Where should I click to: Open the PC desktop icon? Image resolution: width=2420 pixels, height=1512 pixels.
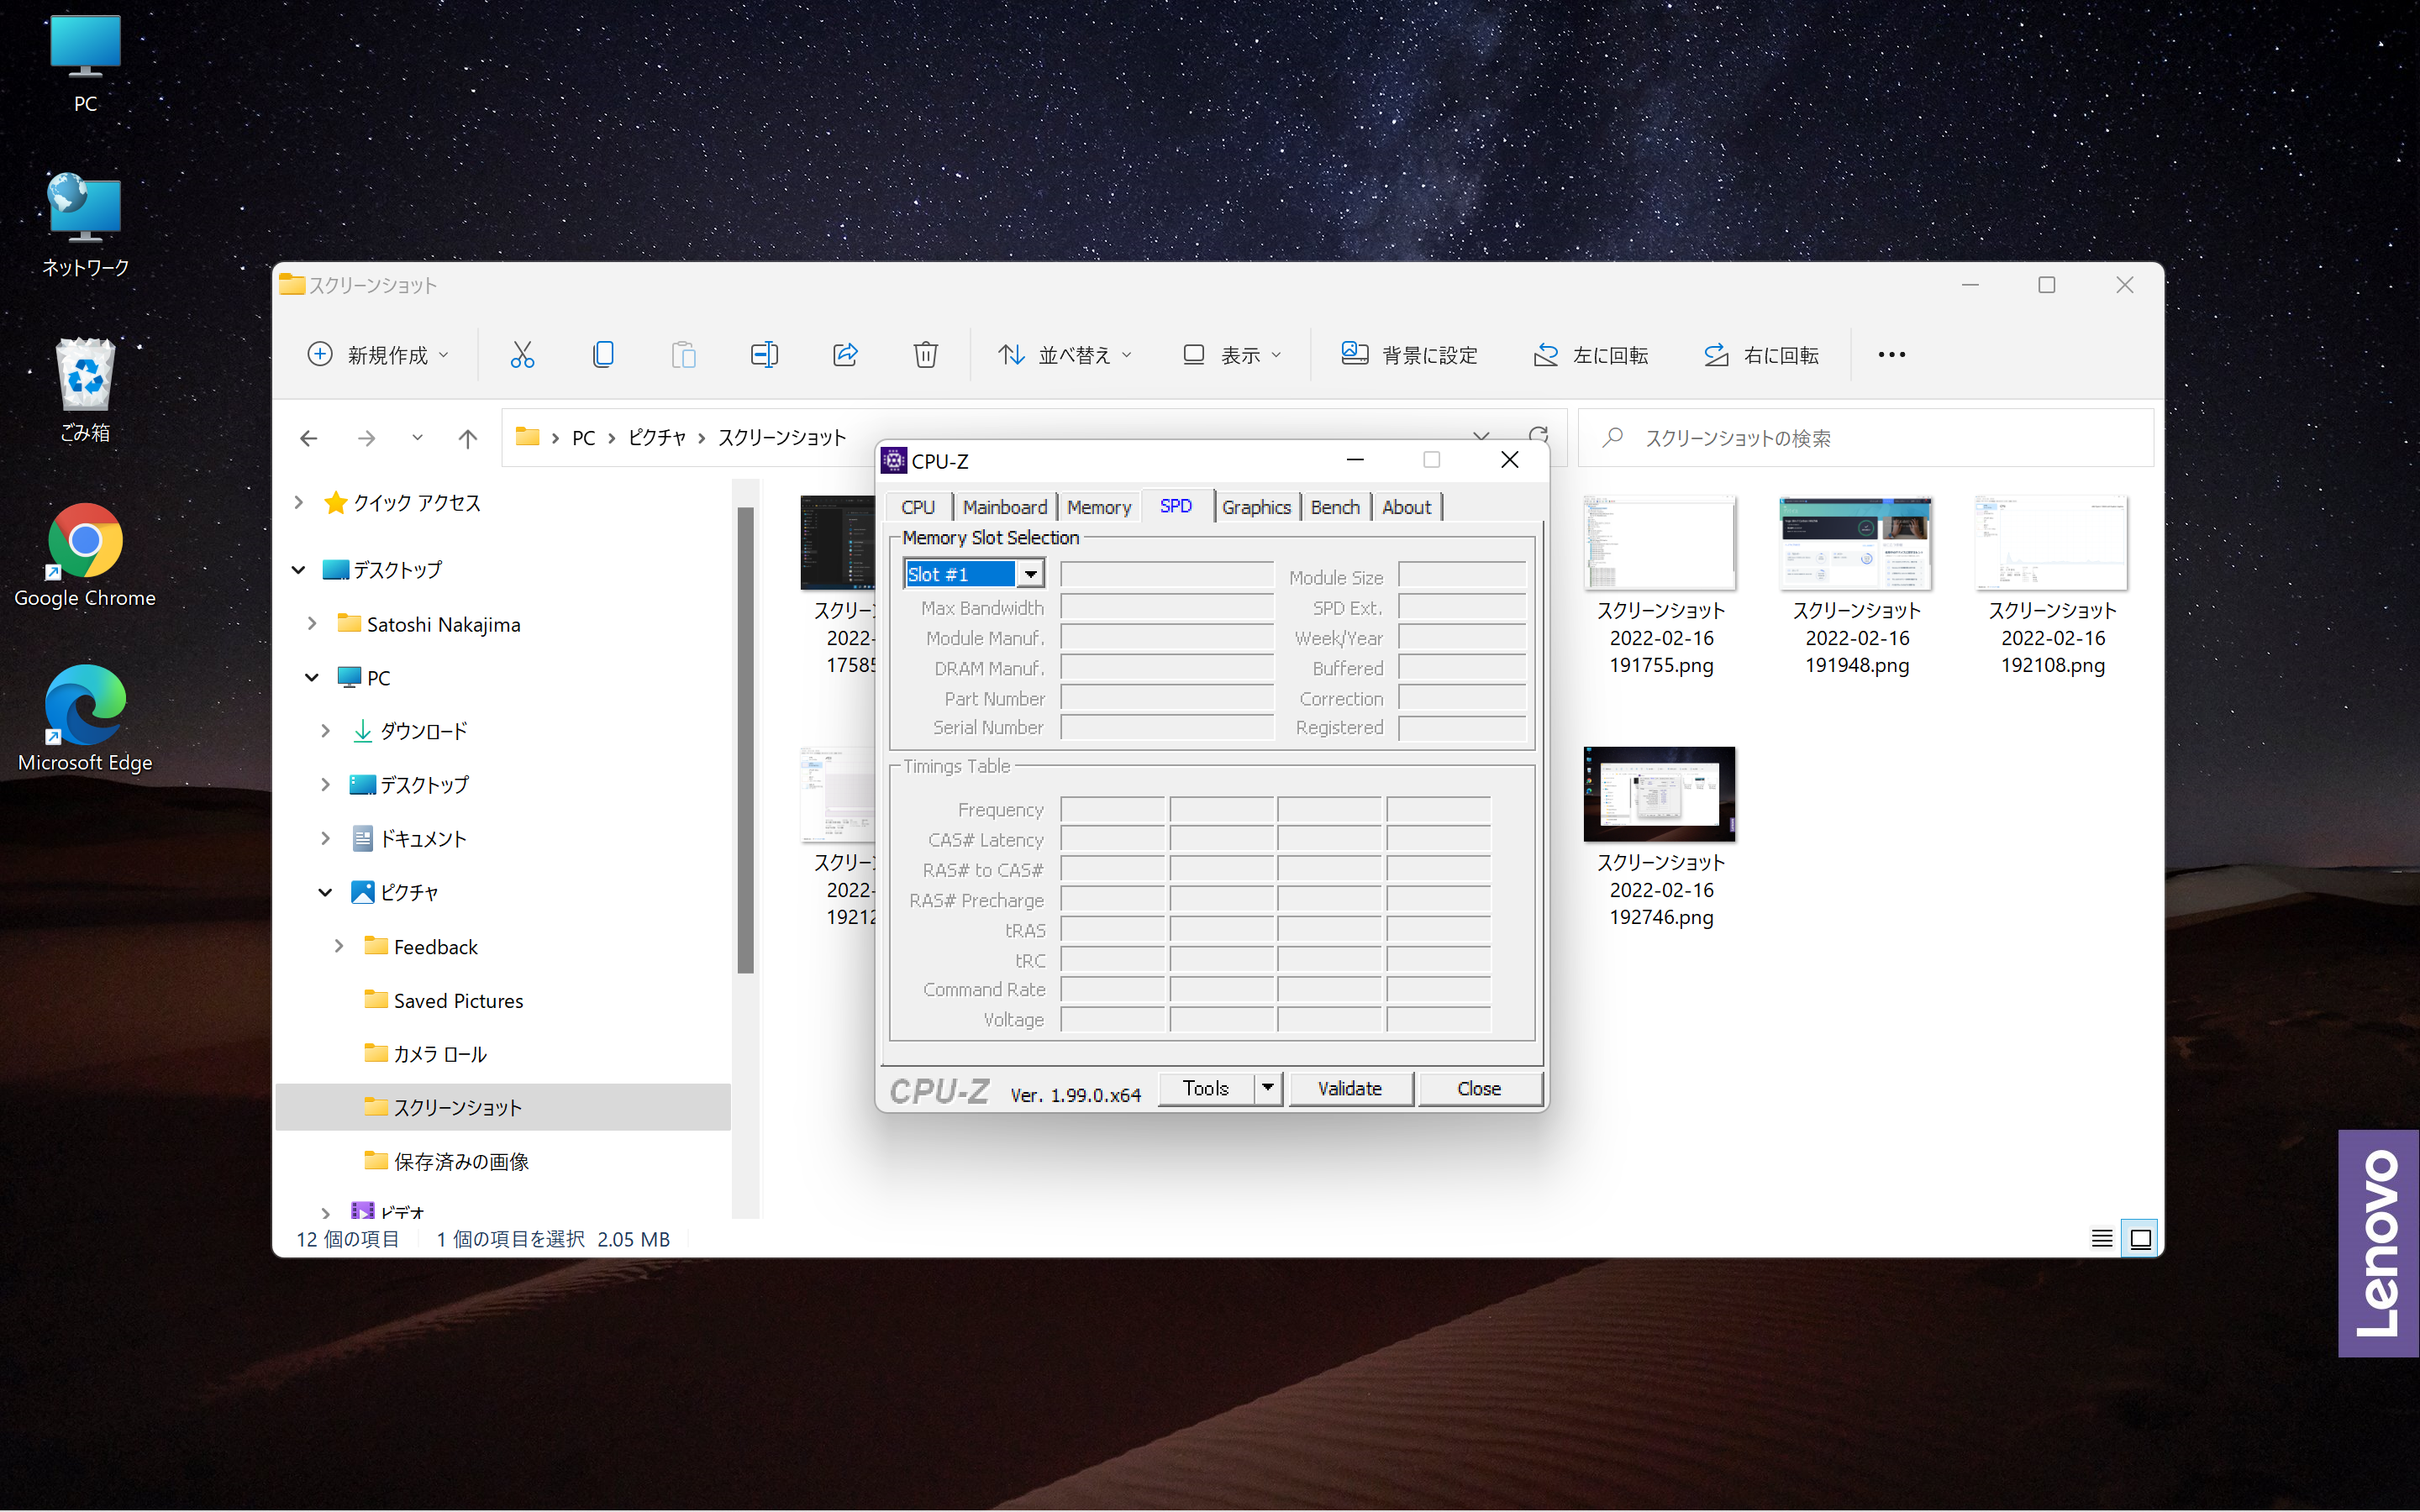pos(85,63)
